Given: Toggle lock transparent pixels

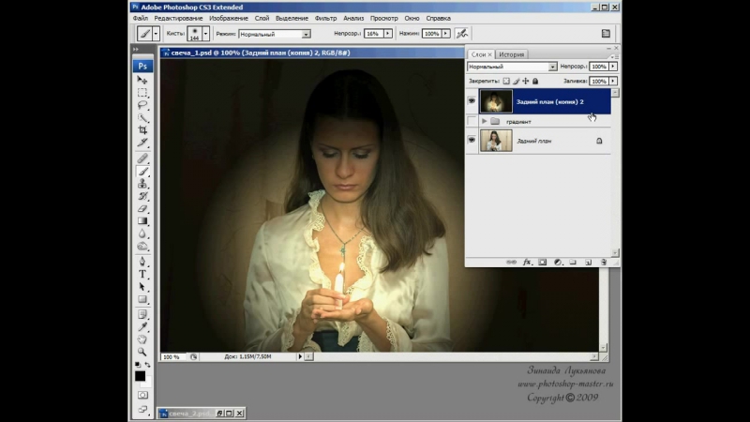Looking at the screenshot, I should (x=506, y=82).
